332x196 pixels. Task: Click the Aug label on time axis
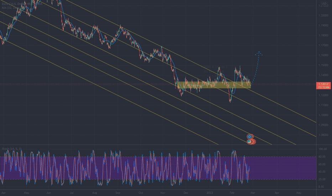(x=94, y=193)
